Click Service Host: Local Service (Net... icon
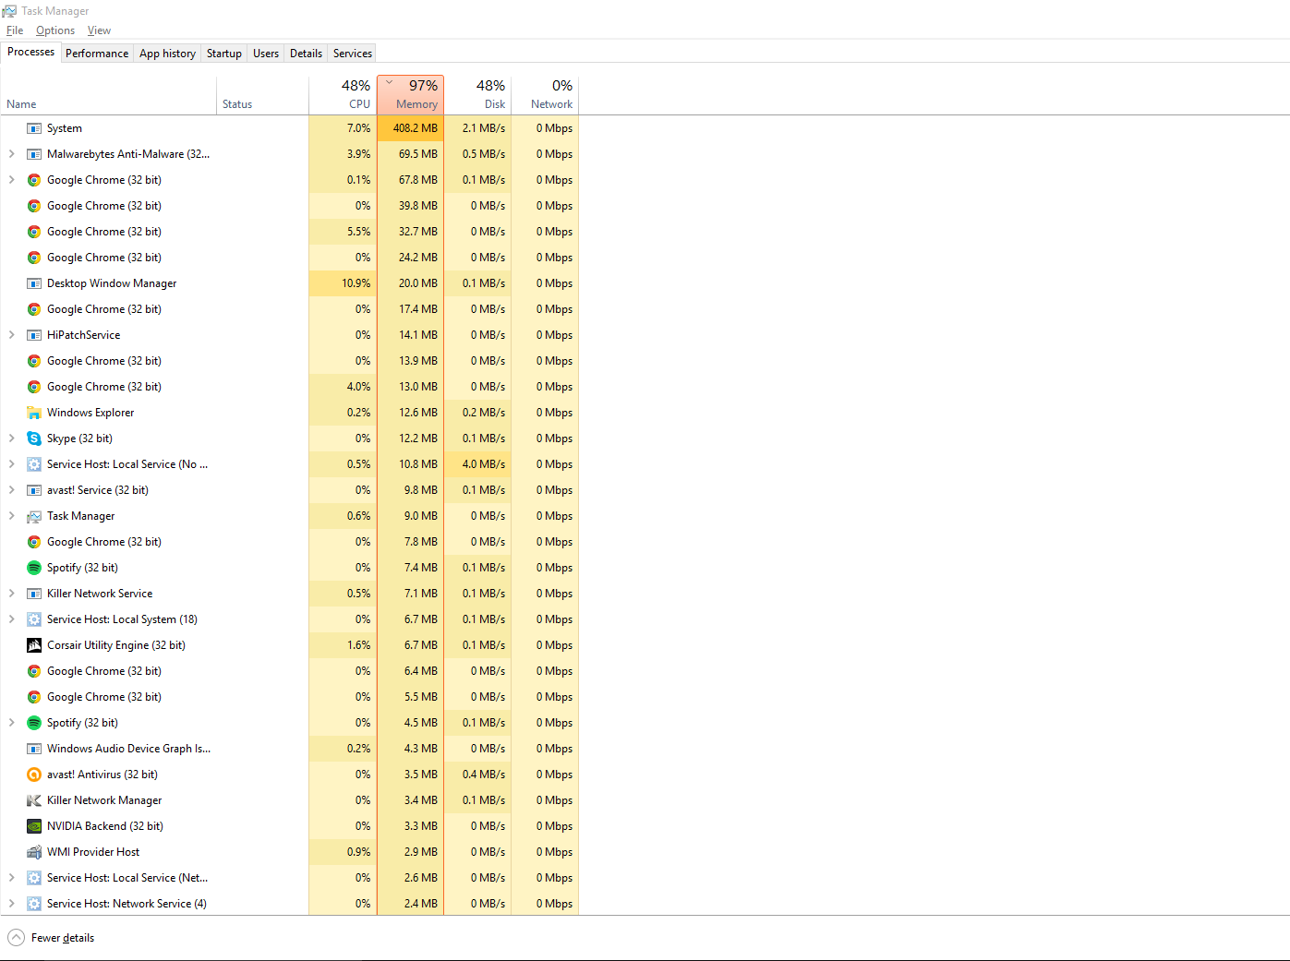1290x961 pixels. (34, 878)
